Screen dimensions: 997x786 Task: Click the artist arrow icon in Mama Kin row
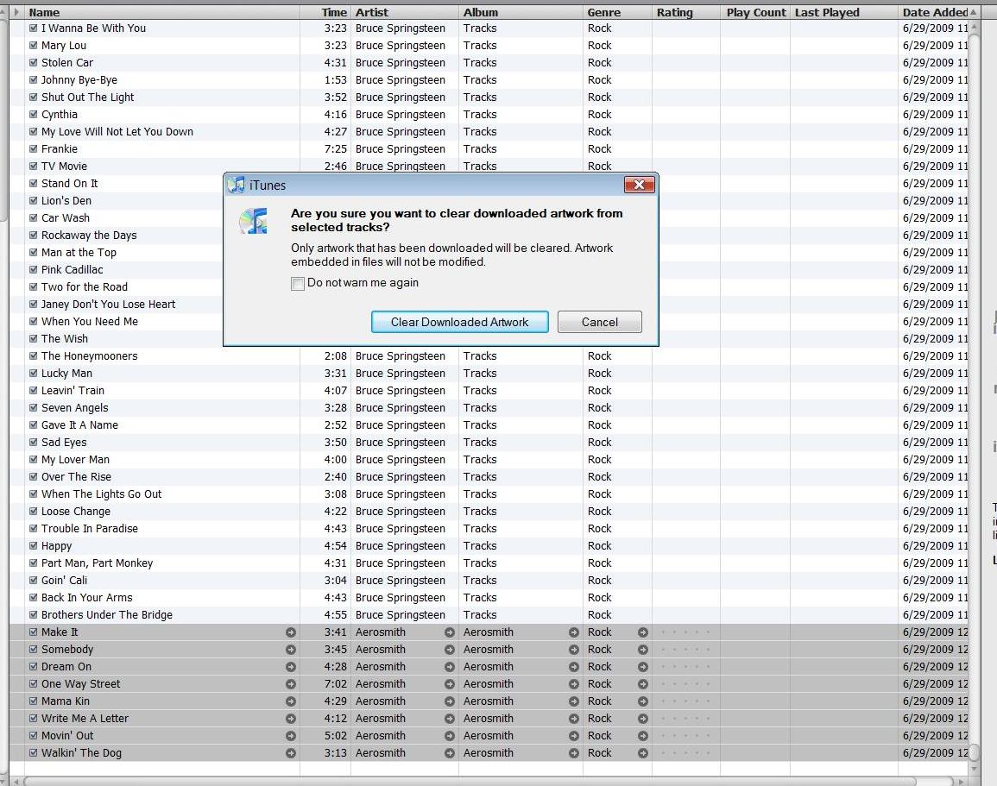click(450, 701)
